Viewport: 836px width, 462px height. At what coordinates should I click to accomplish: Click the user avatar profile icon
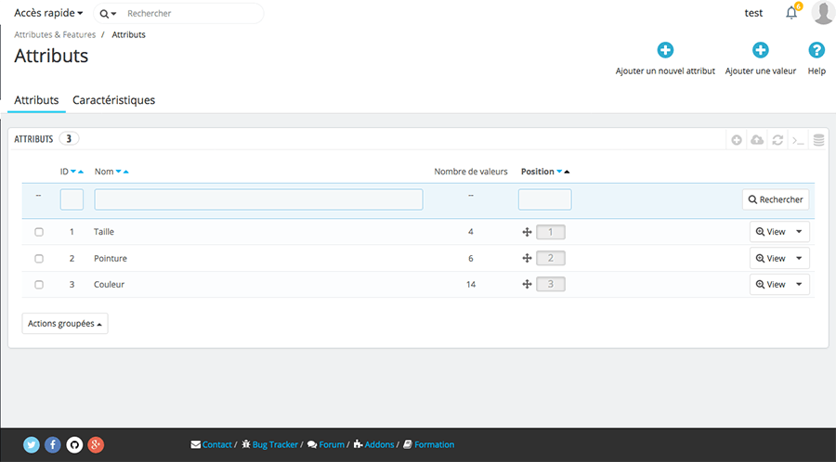(822, 13)
